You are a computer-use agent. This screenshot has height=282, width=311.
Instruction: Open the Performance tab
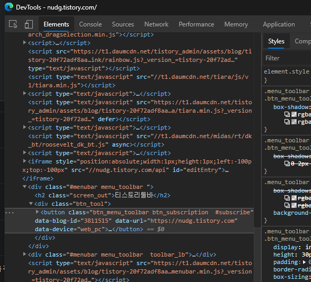[197, 24]
